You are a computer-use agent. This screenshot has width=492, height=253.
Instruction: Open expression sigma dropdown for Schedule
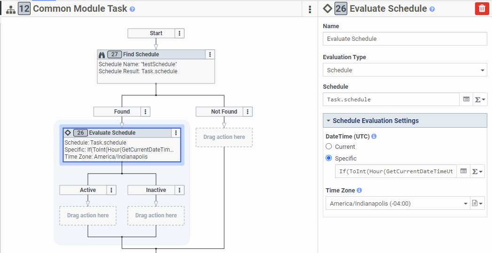(x=480, y=100)
